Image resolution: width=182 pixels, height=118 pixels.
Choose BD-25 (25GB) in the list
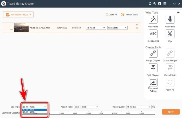(x=34, y=110)
